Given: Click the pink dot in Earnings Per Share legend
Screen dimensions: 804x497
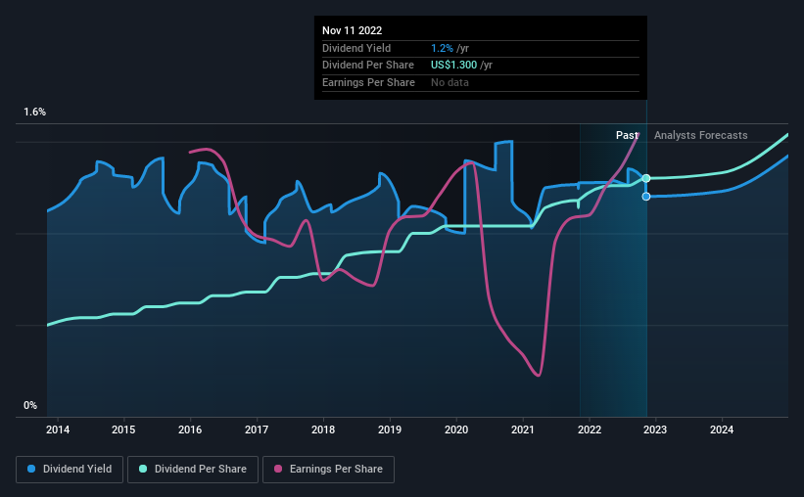Looking at the screenshot, I should click(278, 469).
